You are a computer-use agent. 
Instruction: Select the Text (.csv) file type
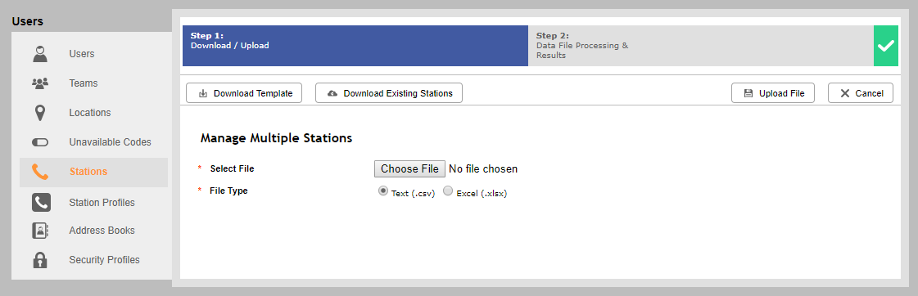pos(383,191)
